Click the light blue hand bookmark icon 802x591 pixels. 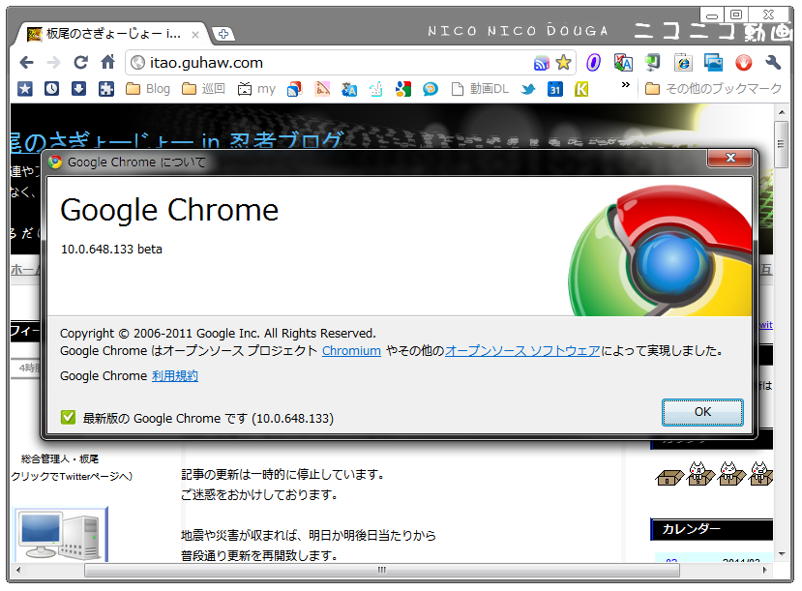[x=376, y=89]
